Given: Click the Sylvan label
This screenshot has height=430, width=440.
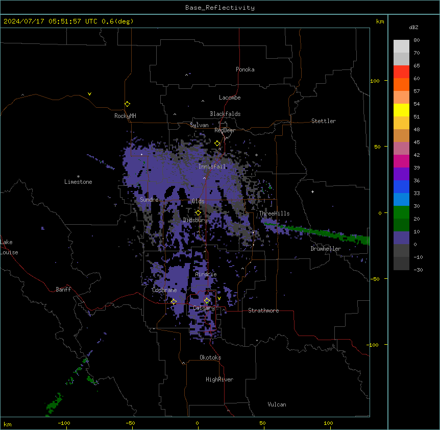Looking at the screenshot, I should pyautogui.click(x=199, y=125).
